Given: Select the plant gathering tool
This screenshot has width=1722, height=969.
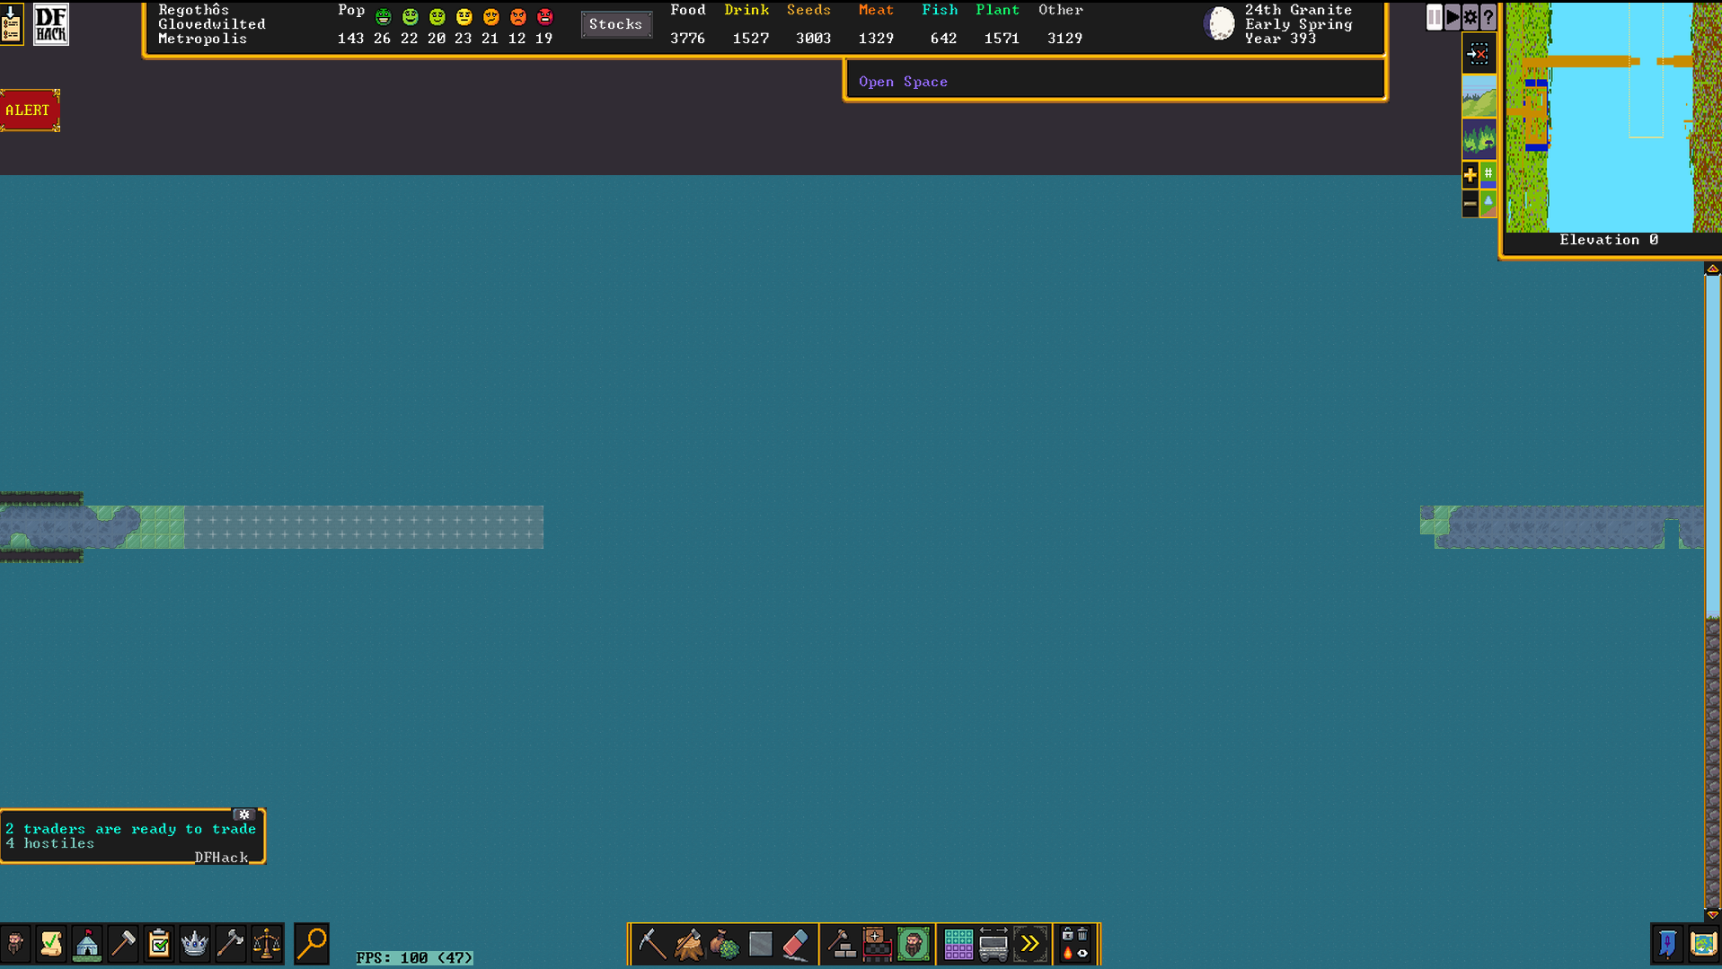Looking at the screenshot, I should point(724,944).
